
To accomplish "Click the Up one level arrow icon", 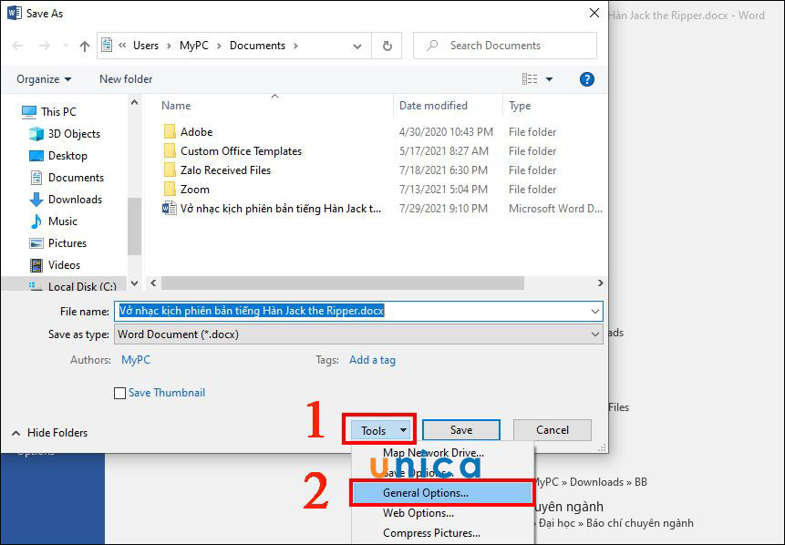I will 85,46.
